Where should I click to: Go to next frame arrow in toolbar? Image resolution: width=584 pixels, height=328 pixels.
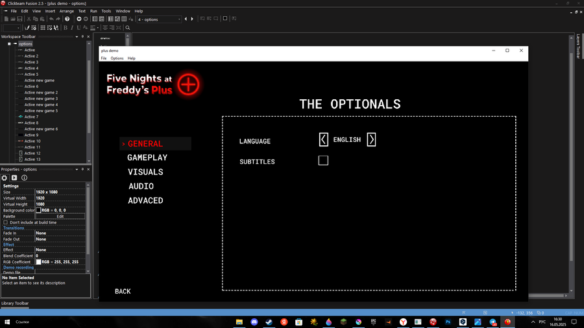pos(192,19)
